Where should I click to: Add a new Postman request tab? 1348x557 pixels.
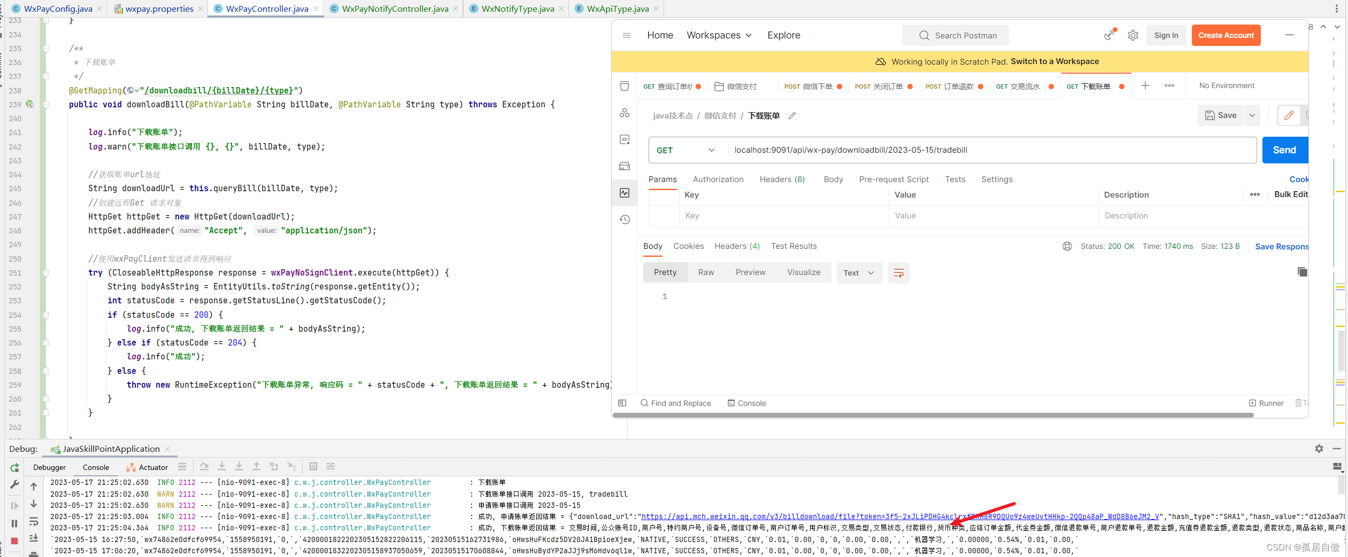coord(1145,85)
